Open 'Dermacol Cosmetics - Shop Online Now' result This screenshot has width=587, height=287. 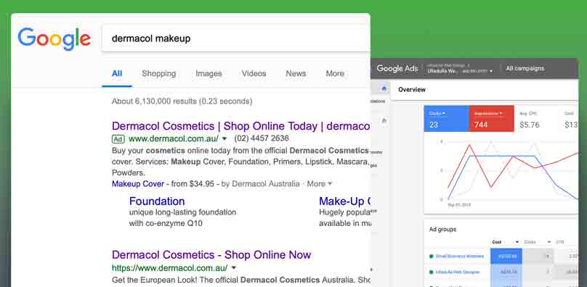211,255
